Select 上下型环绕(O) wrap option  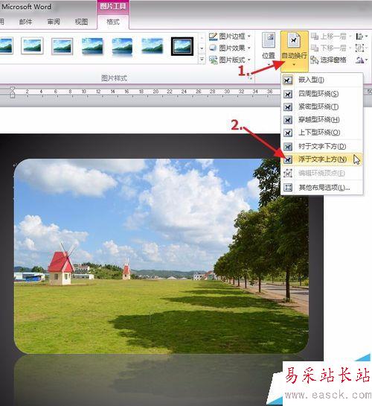click(x=322, y=133)
